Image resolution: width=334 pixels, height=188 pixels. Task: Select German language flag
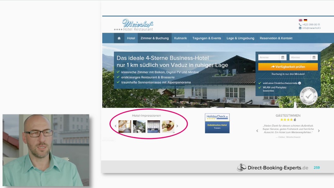click(305, 20)
